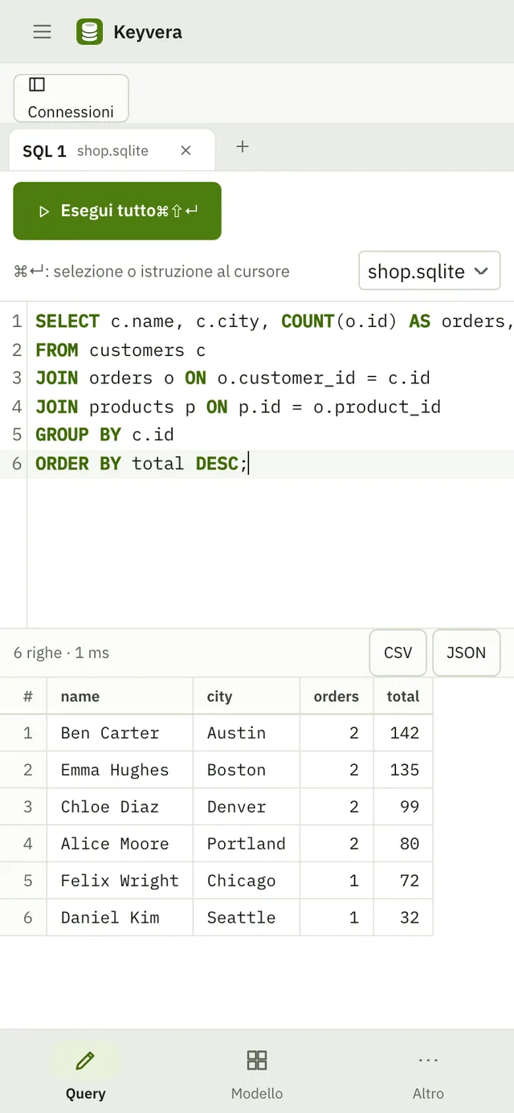Select the SQL 1 shop.sqlite tab
This screenshot has width=514, height=1113.
click(x=112, y=150)
